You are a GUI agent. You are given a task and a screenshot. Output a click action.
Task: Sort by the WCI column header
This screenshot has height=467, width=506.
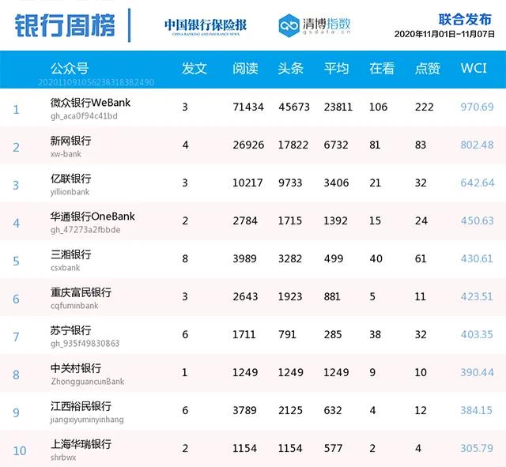click(x=476, y=69)
